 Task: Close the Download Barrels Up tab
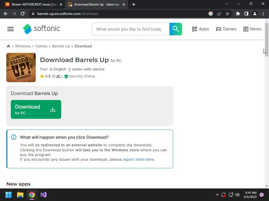click(x=124, y=4)
